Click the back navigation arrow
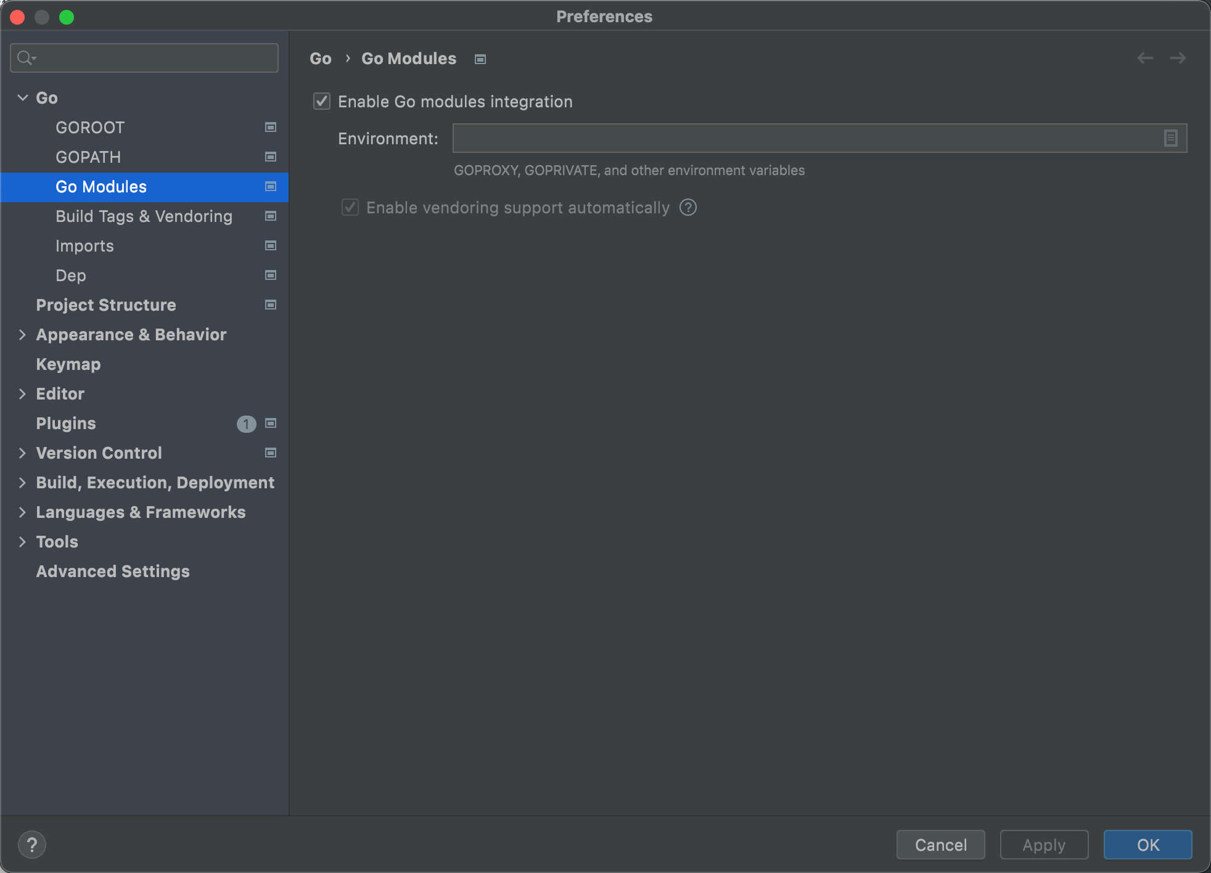Viewport: 1211px width, 873px height. click(1145, 58)
